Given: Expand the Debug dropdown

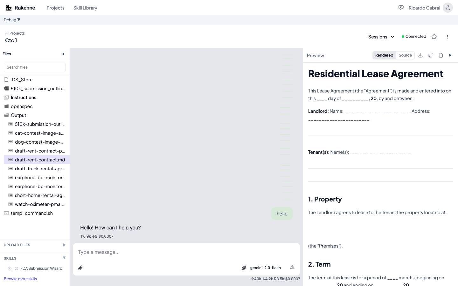Looking at the screenshot, I should tap(12, 20).
